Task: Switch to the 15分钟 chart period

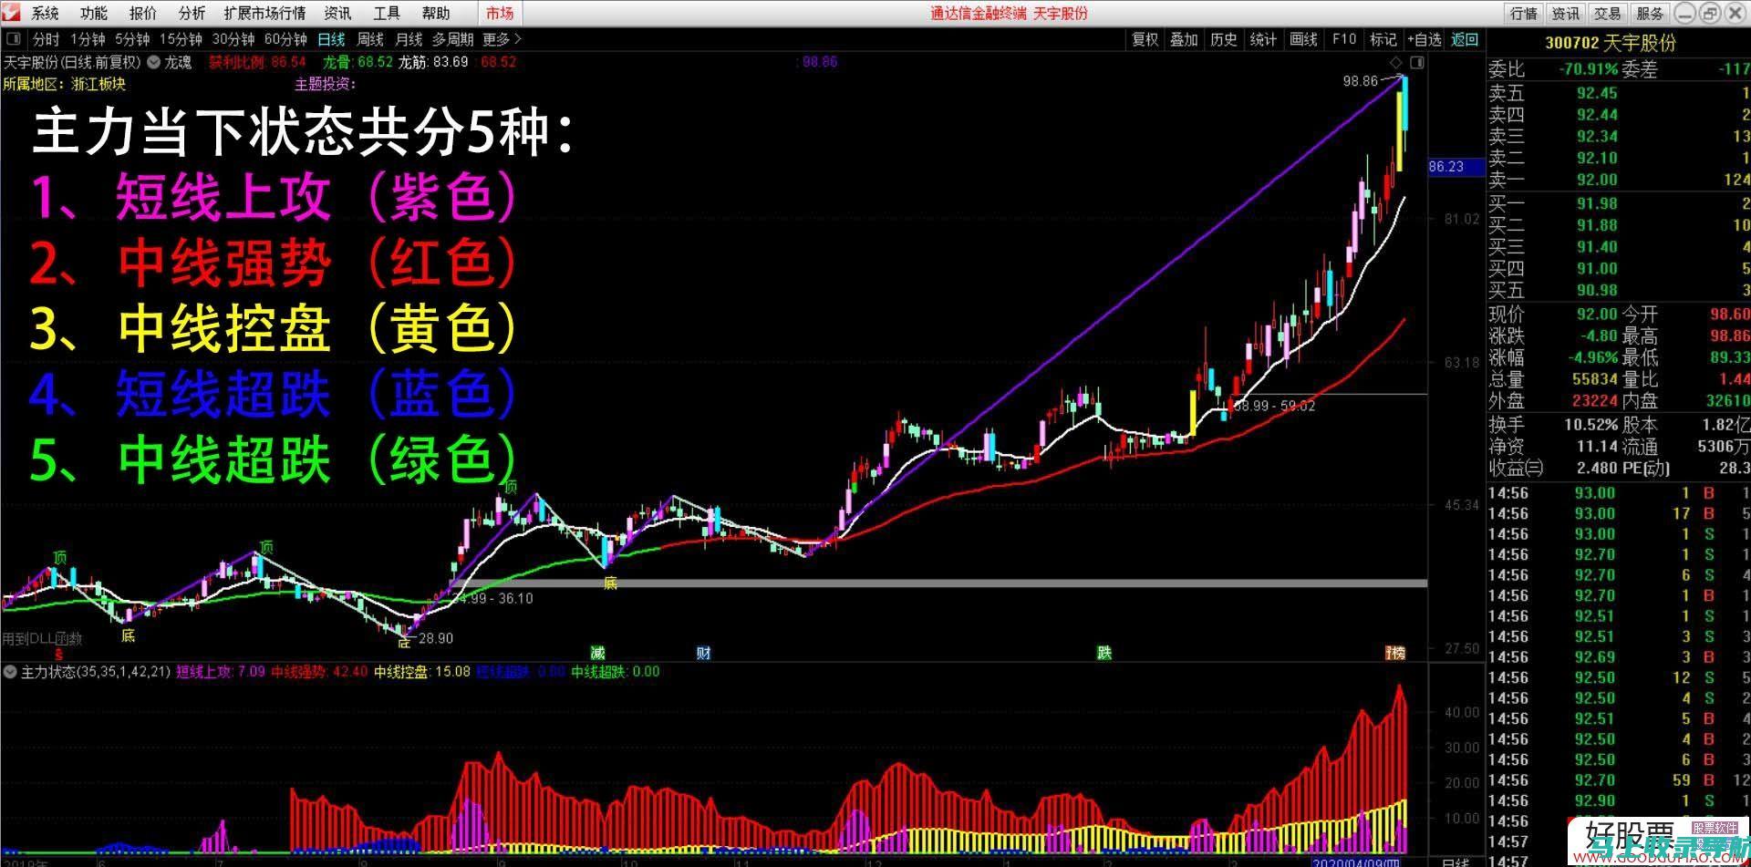Action: (x=181, y=39)
